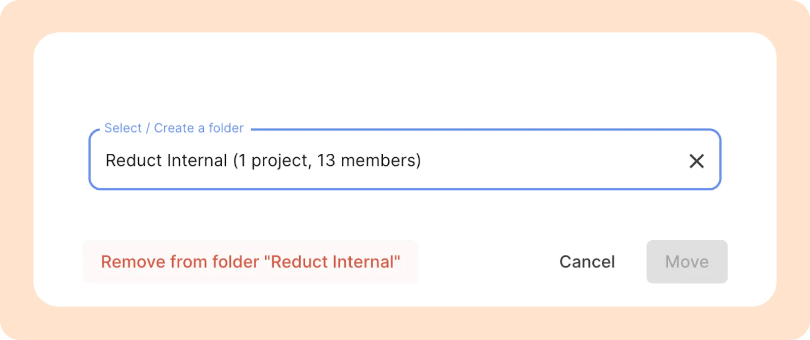
Task: Click the word "Internal" in the red remove button
Action: [x=363, y=262]
